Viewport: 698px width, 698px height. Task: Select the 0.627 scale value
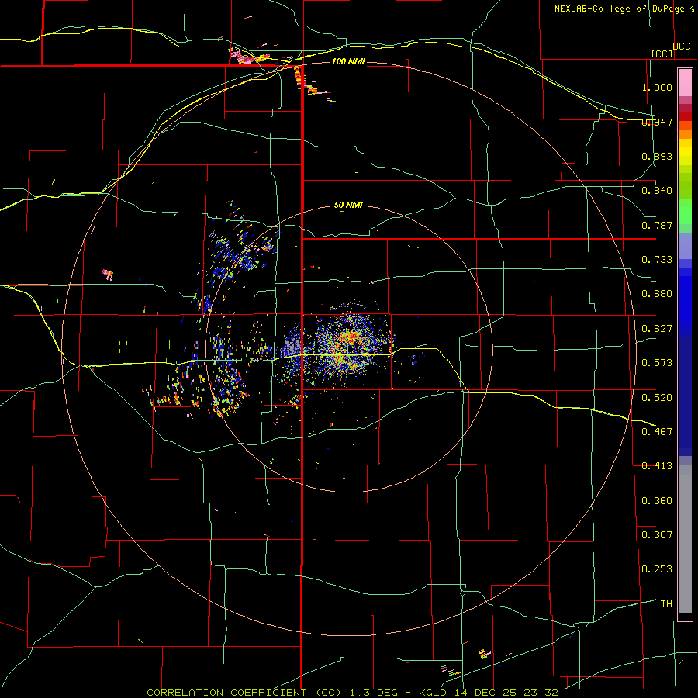pyautogui.click(x=657, y=329)
